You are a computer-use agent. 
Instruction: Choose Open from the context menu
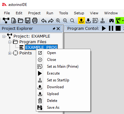[63, 53]
